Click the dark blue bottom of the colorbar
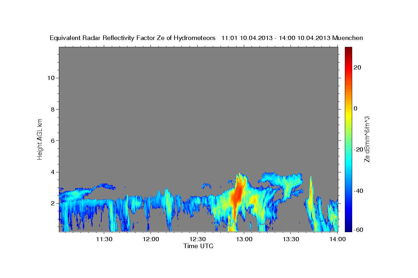The width and height of the screenshot is (418, 278). tap(348, 228)
